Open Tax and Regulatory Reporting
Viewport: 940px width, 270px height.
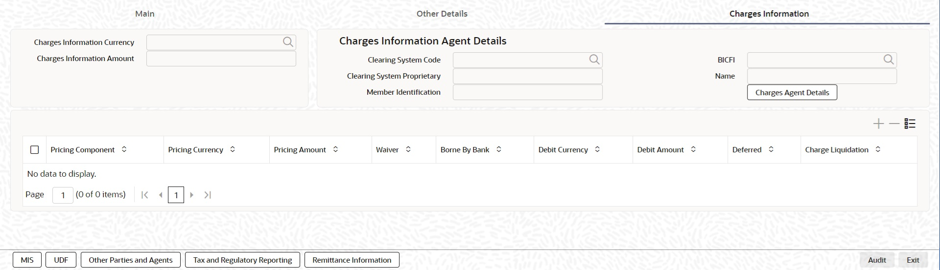click(x=243, y=260)
